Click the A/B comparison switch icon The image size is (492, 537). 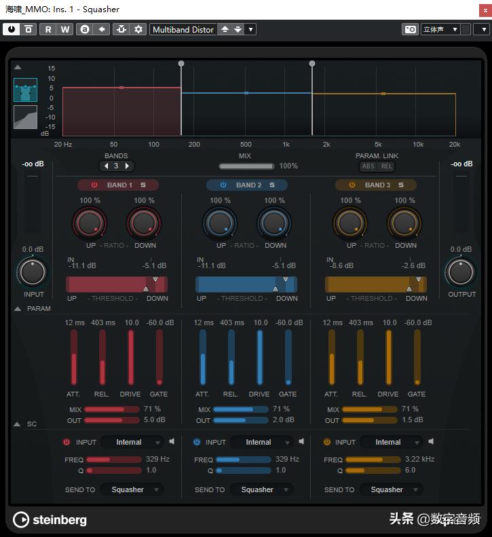pyautogui.click(x=85, y=29)
